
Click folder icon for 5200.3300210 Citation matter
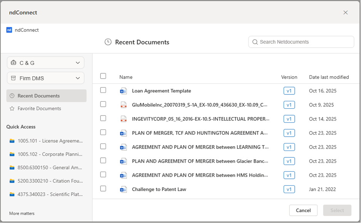coord(12,181)
